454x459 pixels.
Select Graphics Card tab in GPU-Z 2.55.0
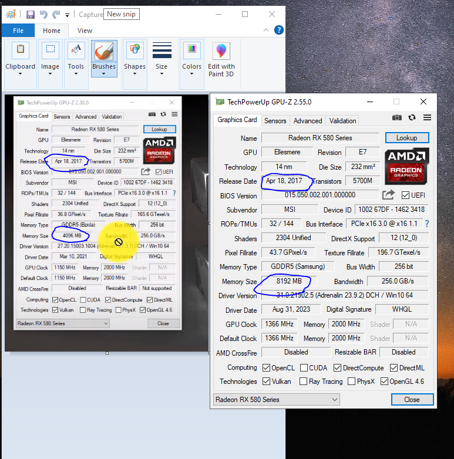(x=237, y=120)
